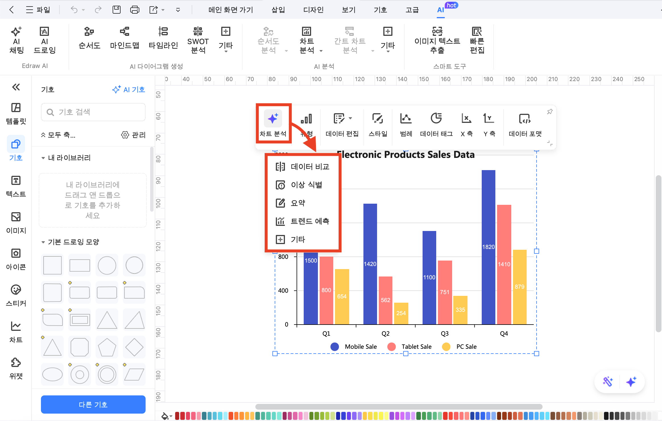Open 텍스트 sidebar section

tap(16, 186)
